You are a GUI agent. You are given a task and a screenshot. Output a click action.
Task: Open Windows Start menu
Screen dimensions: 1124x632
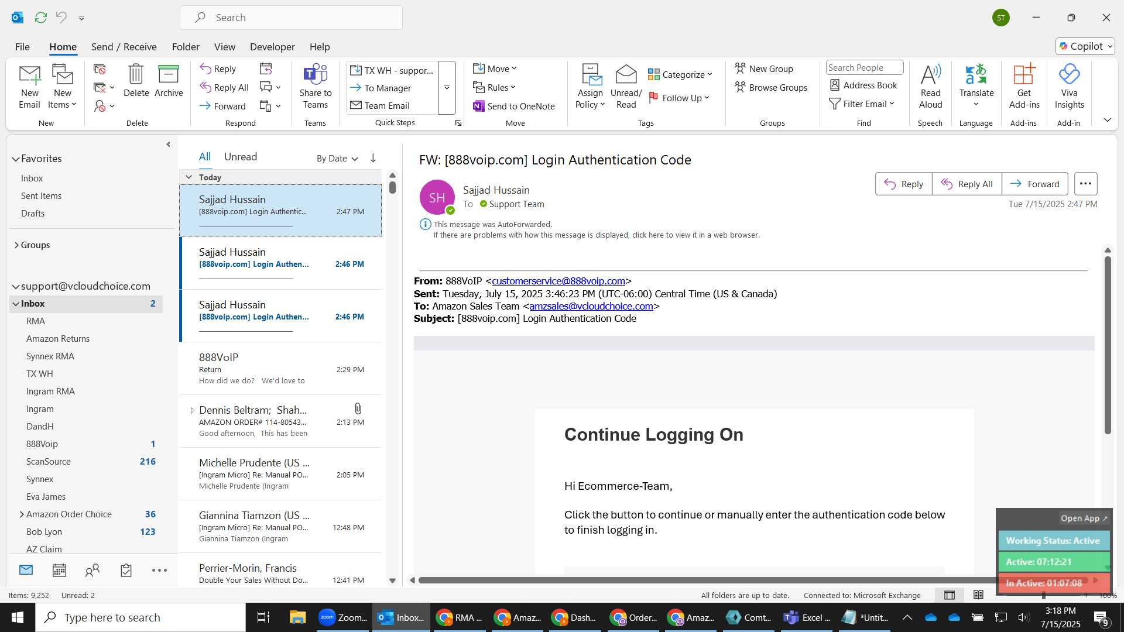click(18, 617)
